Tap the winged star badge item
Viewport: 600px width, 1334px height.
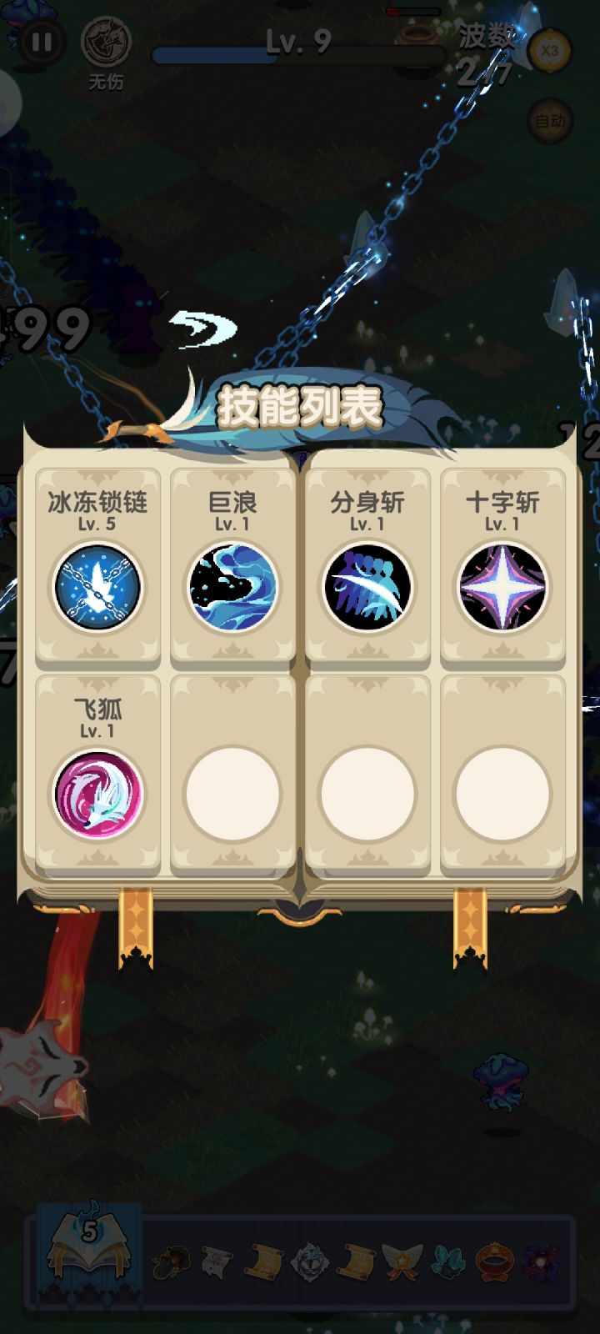click(x=402, y=1262)
